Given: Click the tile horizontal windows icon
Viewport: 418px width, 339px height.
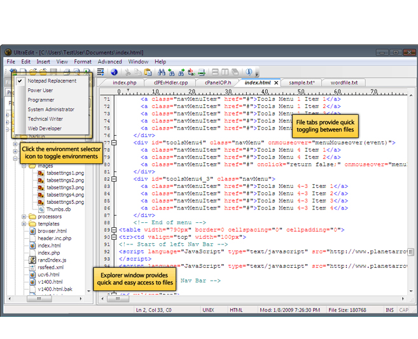Looking at the screenshot, I should point(215,72).
